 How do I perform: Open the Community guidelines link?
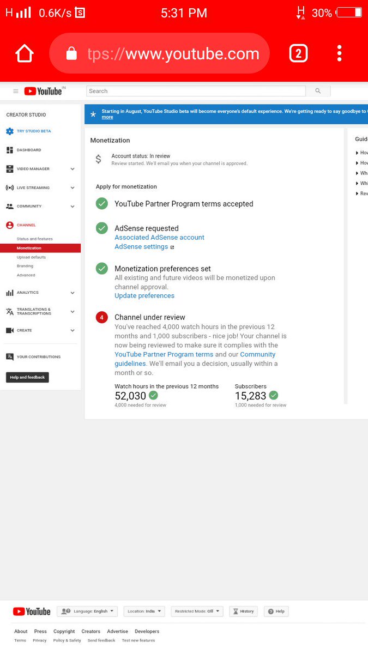point(195,359)
